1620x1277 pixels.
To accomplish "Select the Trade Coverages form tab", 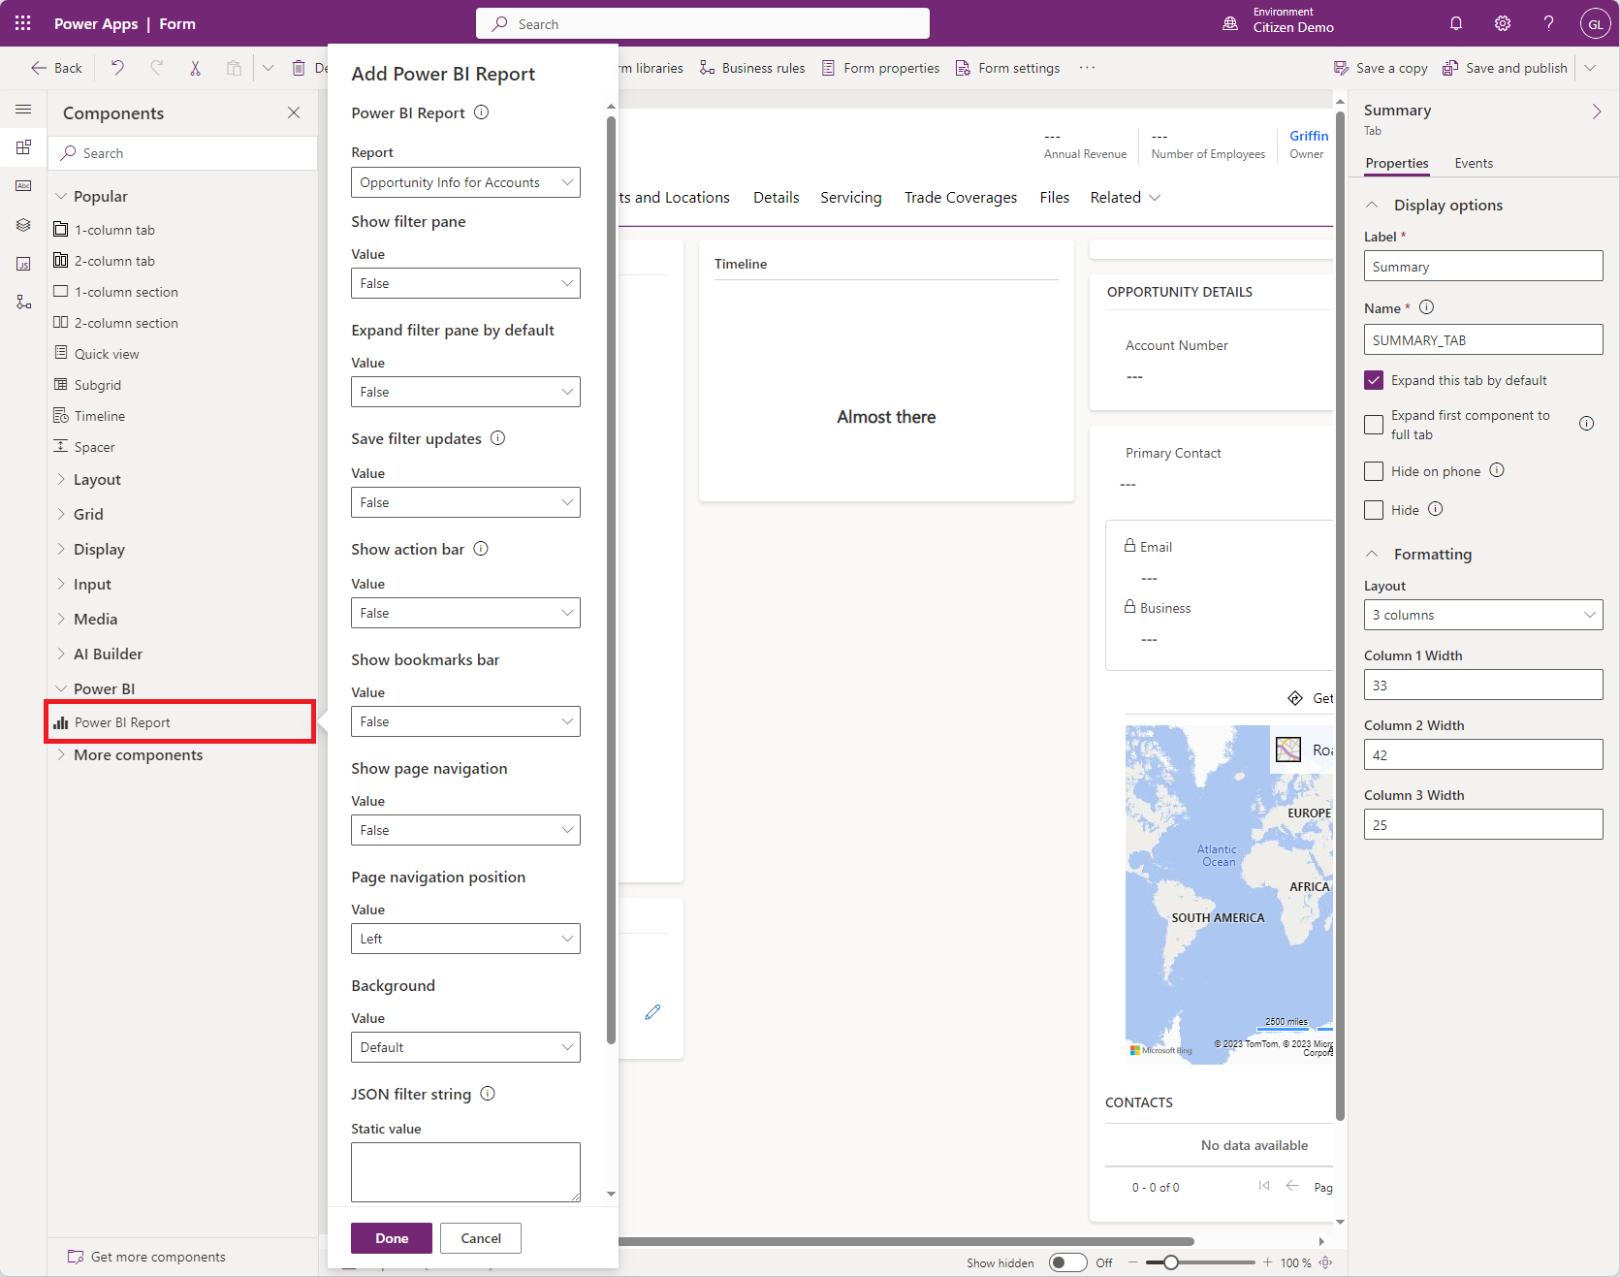I will pos(960,198).
